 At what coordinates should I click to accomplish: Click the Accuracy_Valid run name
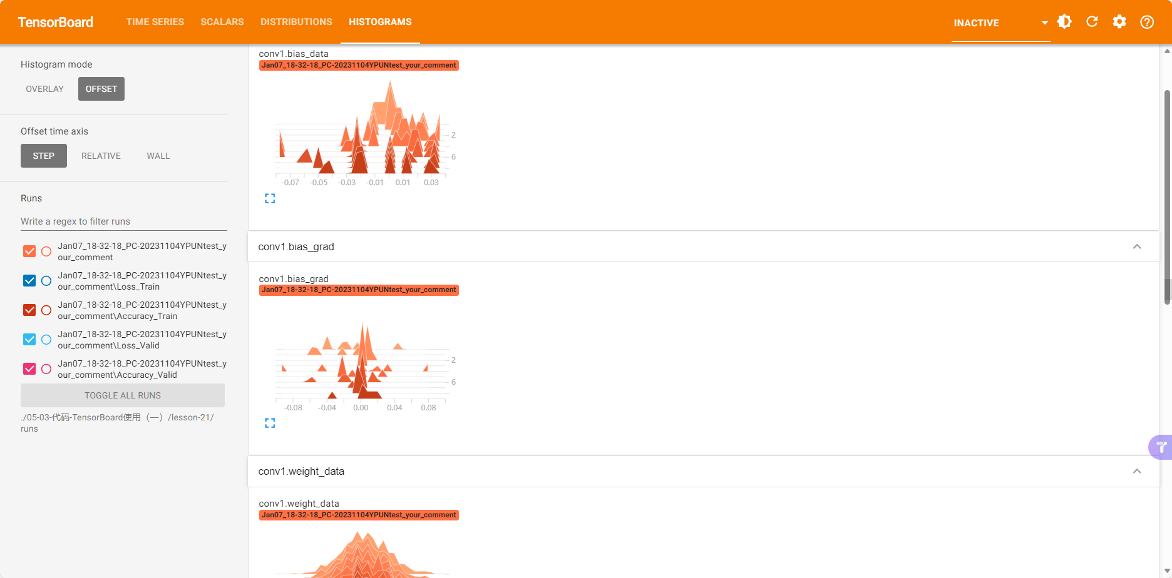pos(142,369)
